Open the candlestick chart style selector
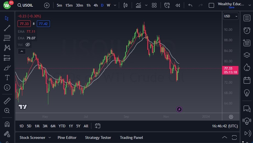This screenshot has height=143, width=253. click(126, 5)
